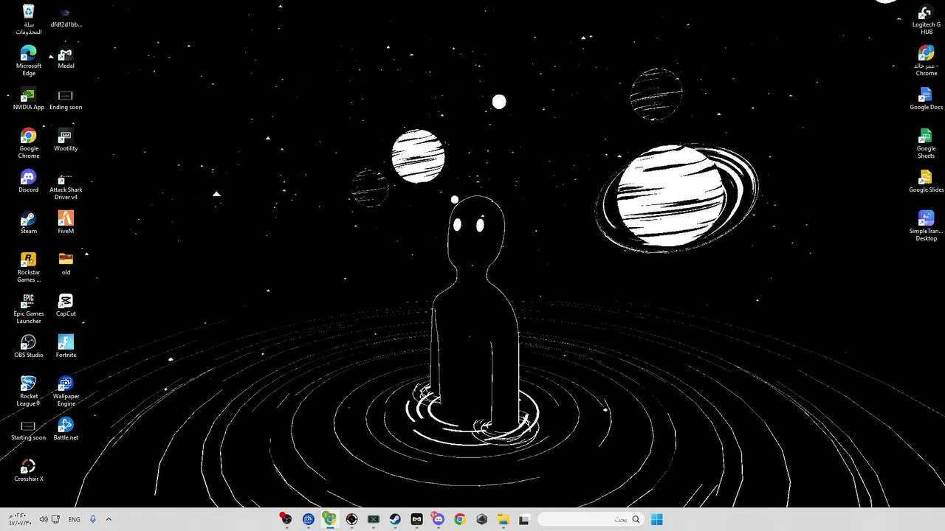Open Task View from the taskbar
This screenshot has height=531, width=945.
[524, 519]
